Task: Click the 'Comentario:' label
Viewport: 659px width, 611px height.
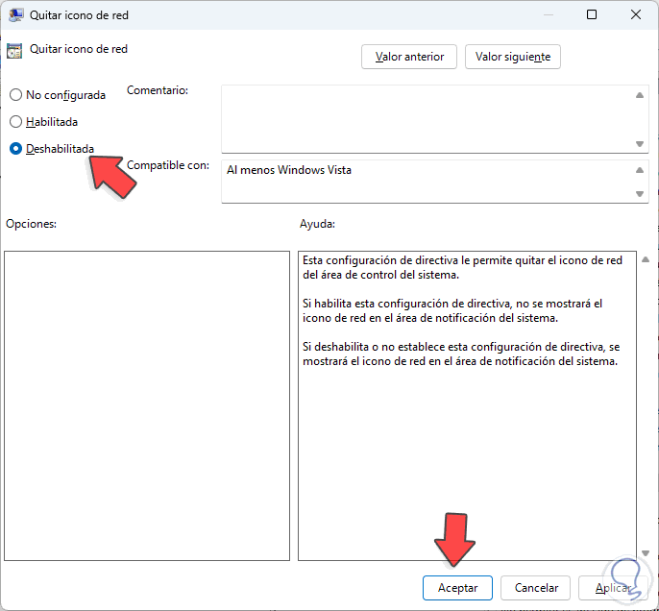Action: pyautogui.click(x=158, y=90)
